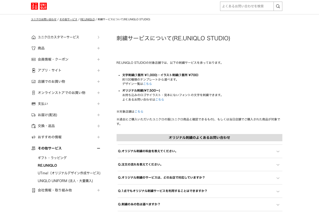Expand the 会員情報・クーポン section plus sign
This screenshot has height=212, width=319.
(98, 59)
